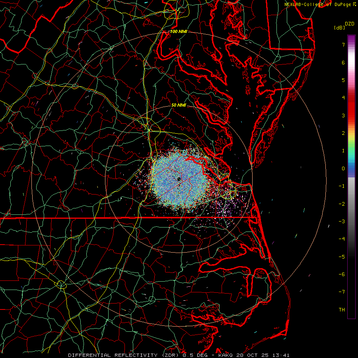Click the -2 dB value on the scale
The width and height of the screenshot is (358, 358).
point(342,204)
